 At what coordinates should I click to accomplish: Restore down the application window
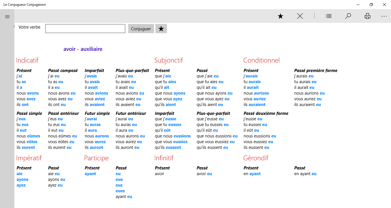point(371,5)
